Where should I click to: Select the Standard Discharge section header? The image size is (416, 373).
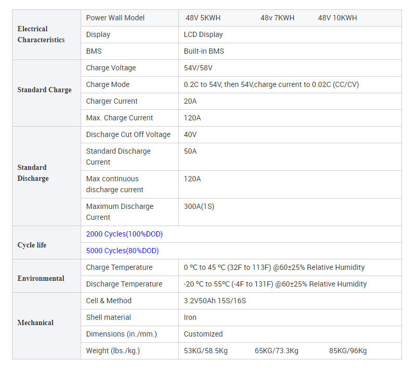tap(33, 173)
